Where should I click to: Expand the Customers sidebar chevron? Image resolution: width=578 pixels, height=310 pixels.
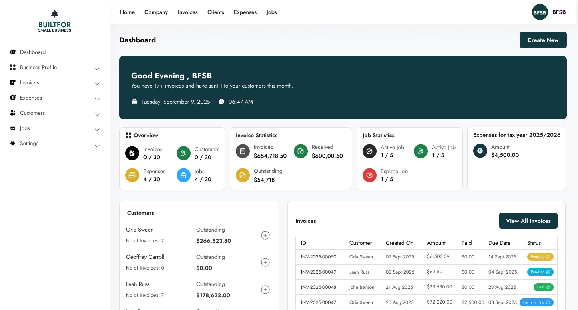coord(97,114)
